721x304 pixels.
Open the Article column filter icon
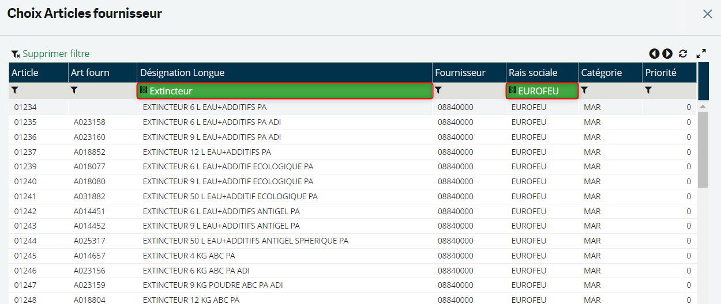tap(15, 90)
